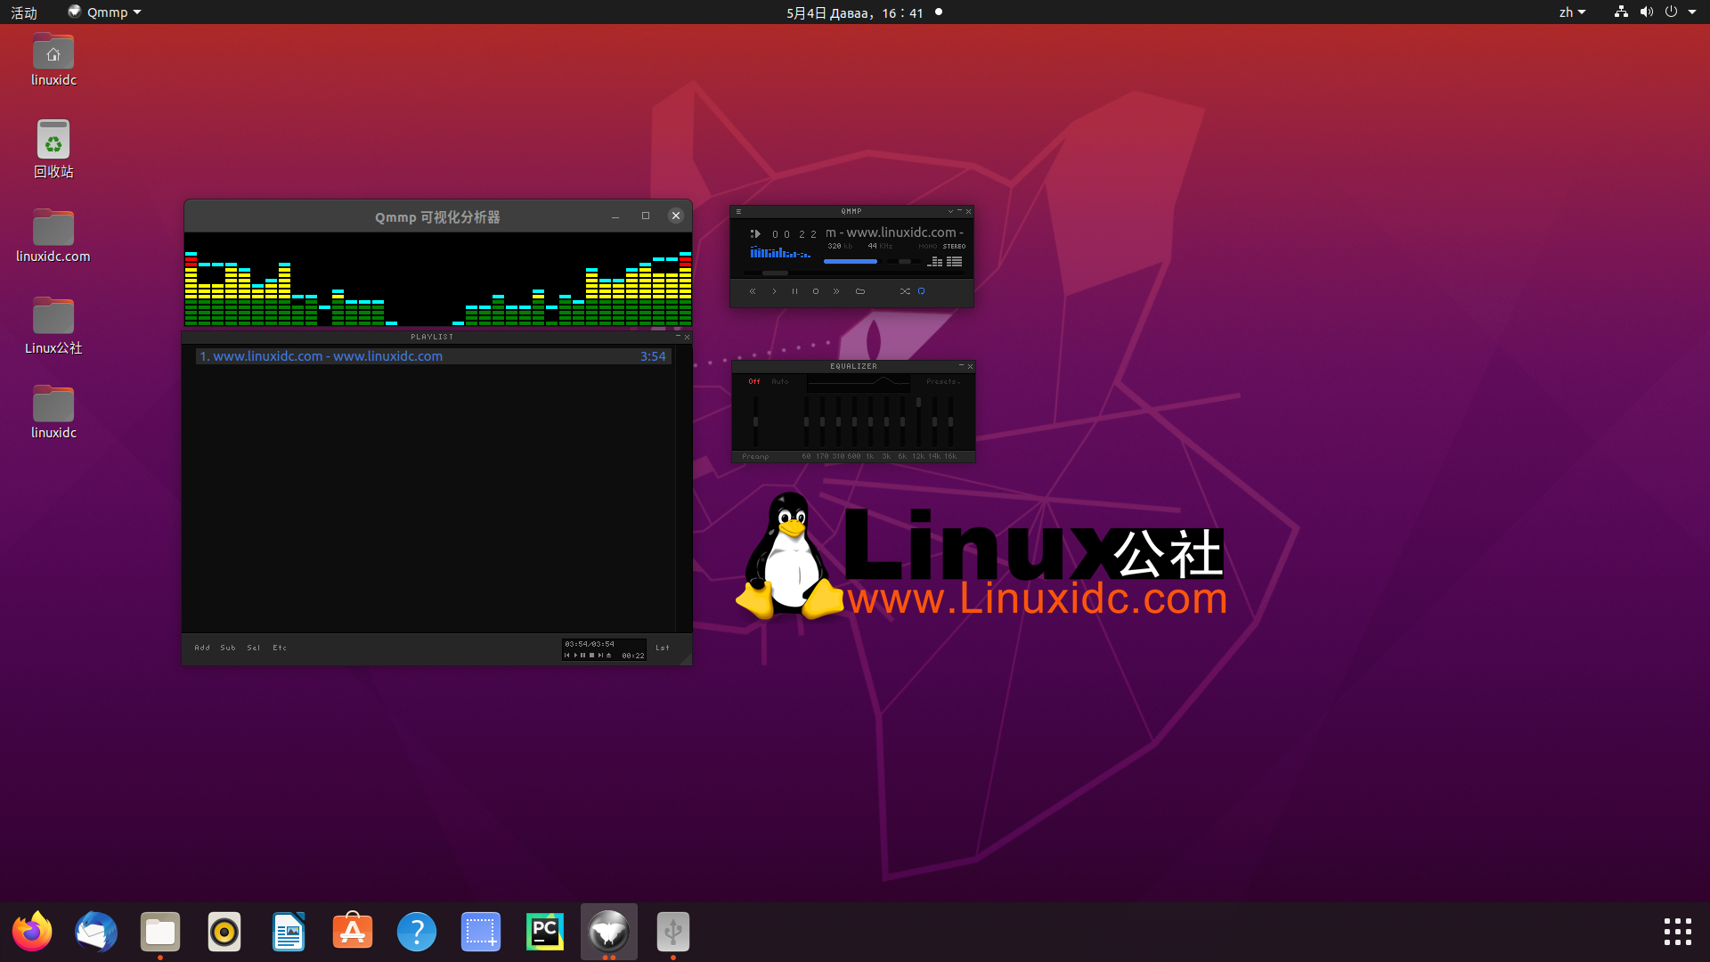This screenshot has width=1710, height=962.
Task: Open the playlist Lst menu
Action: click(663, 648)
